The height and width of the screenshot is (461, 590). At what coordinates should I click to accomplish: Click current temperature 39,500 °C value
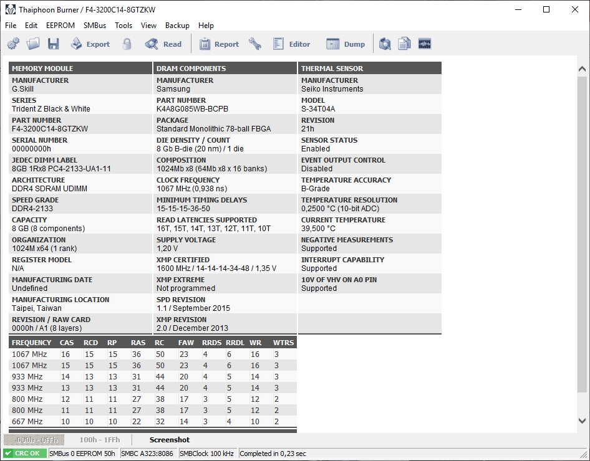318,229
